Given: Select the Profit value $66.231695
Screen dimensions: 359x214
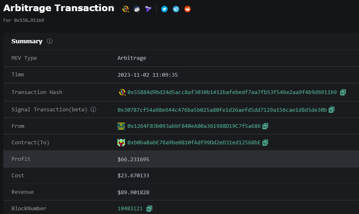Looking at the screenshot, I should click(x=133, y=159).
